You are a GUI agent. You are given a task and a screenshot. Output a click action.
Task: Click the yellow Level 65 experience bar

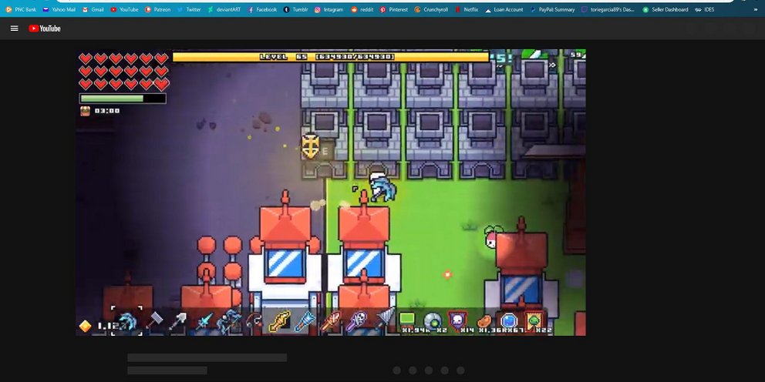pyautogui.click(x=331, y=57)
